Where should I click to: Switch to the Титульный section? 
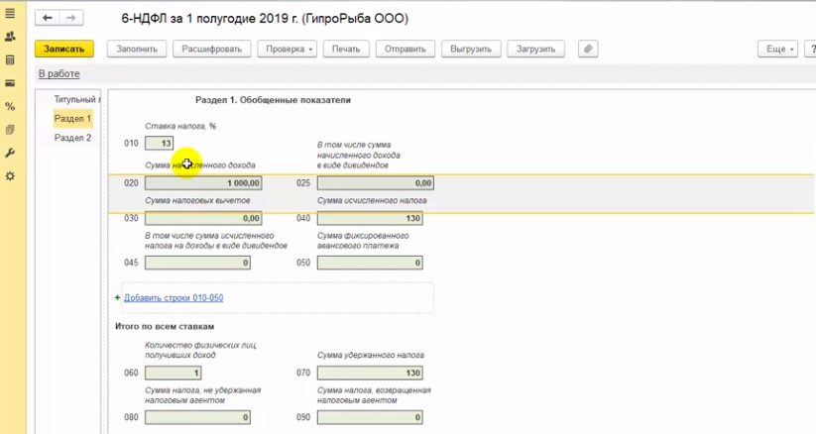pos(76,100)
